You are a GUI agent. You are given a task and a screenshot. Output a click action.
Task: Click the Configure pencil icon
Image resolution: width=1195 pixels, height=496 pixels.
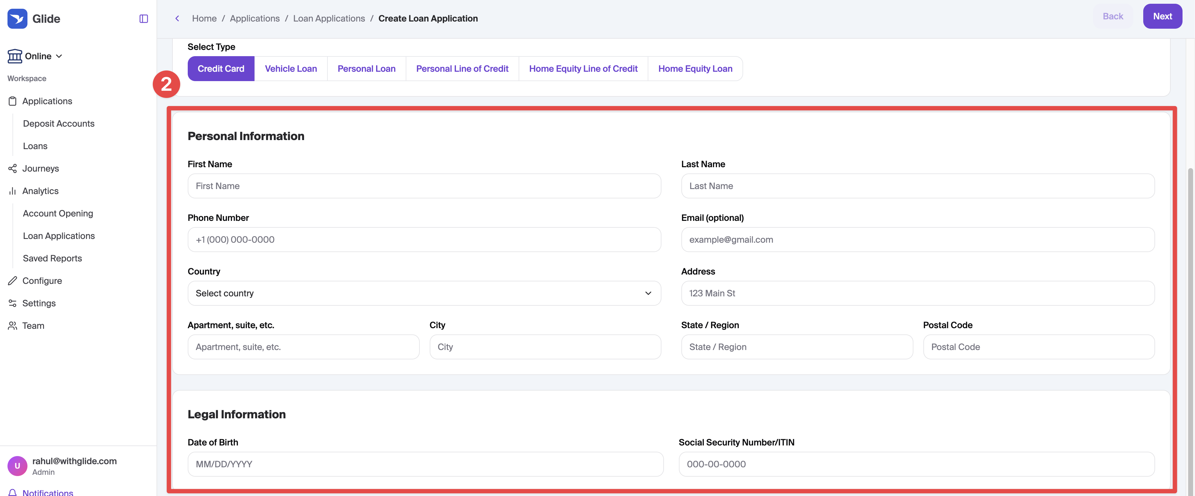pos(12,281)
